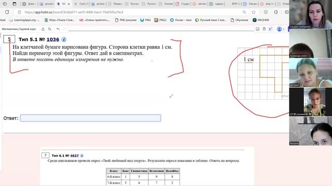Open the site info lock icon
332x186 pixels.
coord(19,12)
